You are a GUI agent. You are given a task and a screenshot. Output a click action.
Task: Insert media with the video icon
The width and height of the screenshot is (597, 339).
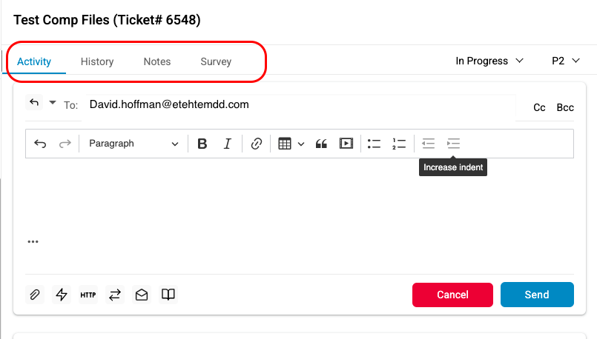(346, 144)
